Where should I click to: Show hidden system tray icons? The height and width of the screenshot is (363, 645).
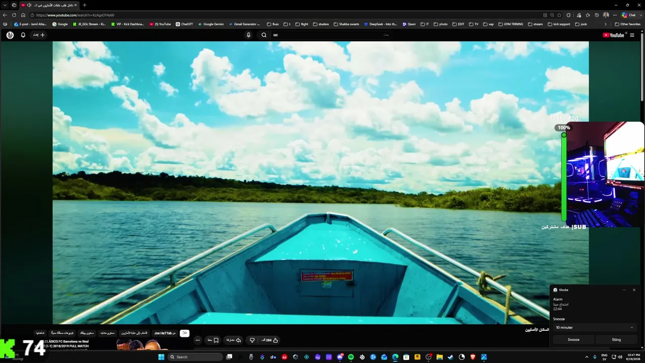point(587,357)
